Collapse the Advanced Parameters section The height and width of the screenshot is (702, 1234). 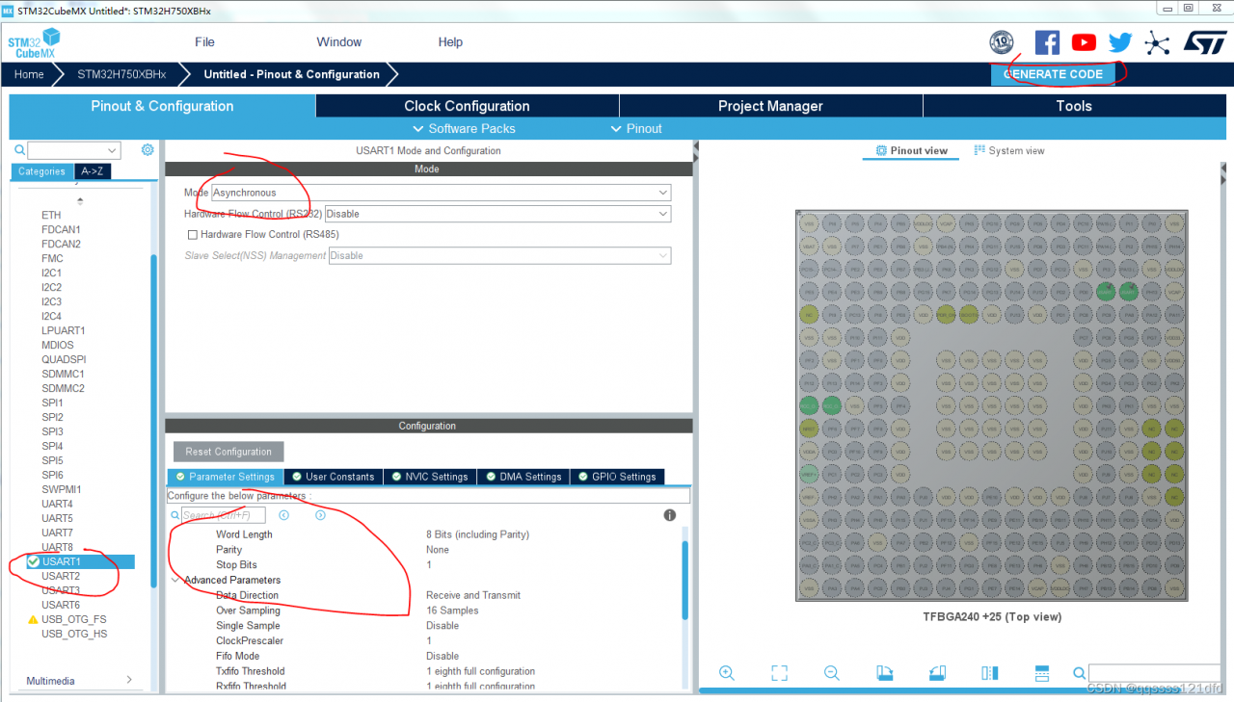click(x=175, y=580)
